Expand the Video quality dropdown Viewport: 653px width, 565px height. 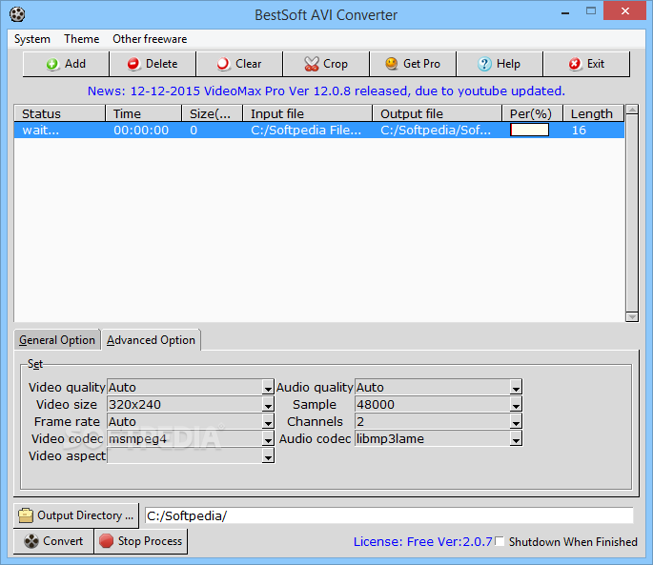click(x=268, y=388)
